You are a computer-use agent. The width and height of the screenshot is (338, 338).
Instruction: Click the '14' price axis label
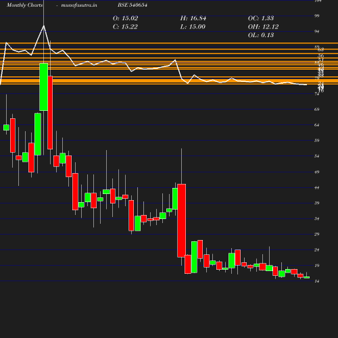[x=317, y=281]
